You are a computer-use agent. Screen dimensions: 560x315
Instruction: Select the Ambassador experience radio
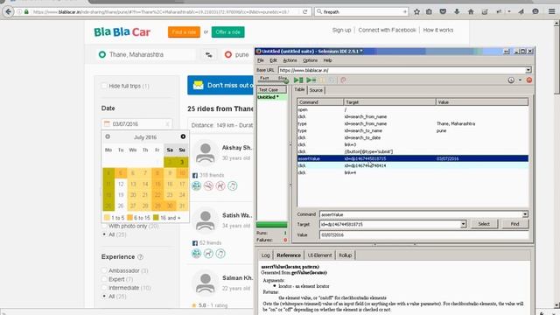pyautogui.click(x=104, y=270)
